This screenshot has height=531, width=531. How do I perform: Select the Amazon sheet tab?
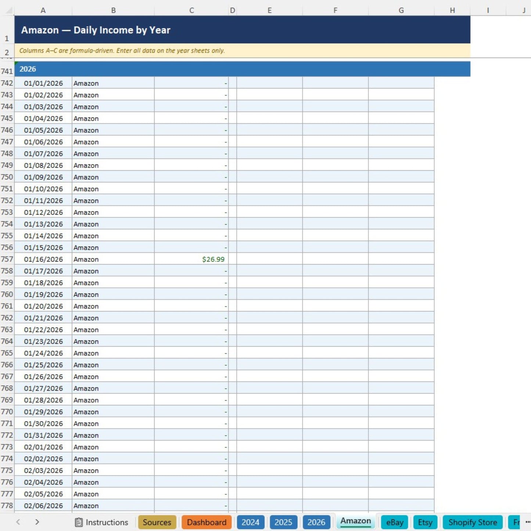tap(355, 521)
